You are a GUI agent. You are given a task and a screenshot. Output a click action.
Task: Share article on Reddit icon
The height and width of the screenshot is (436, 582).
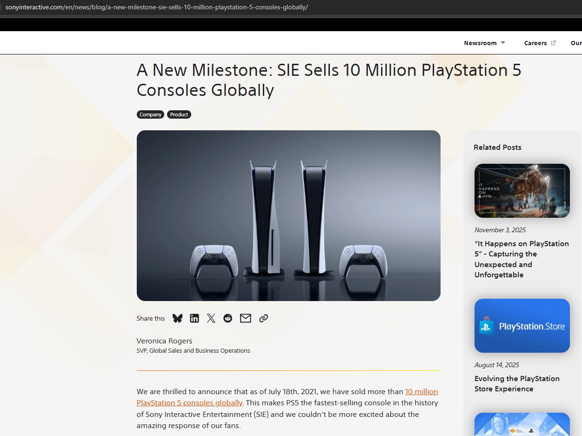pos(227,318)
